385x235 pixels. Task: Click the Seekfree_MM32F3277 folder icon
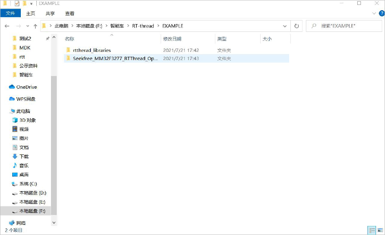(x=69, y=58)
